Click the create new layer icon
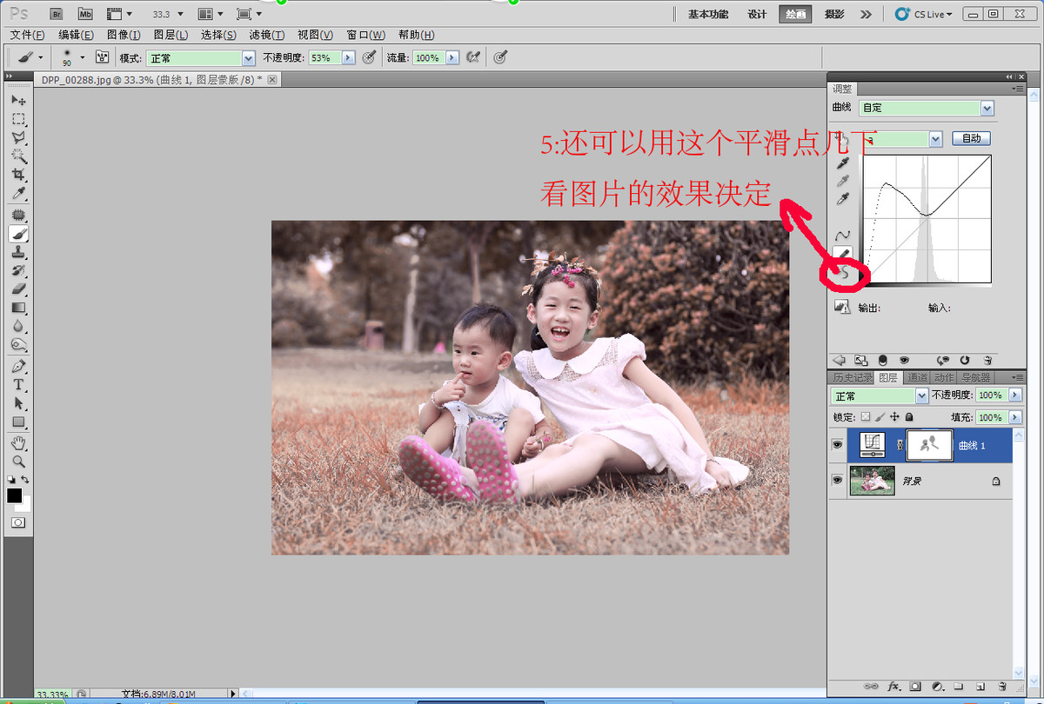Screen dimensions: 1044x704 coord(980,687)
